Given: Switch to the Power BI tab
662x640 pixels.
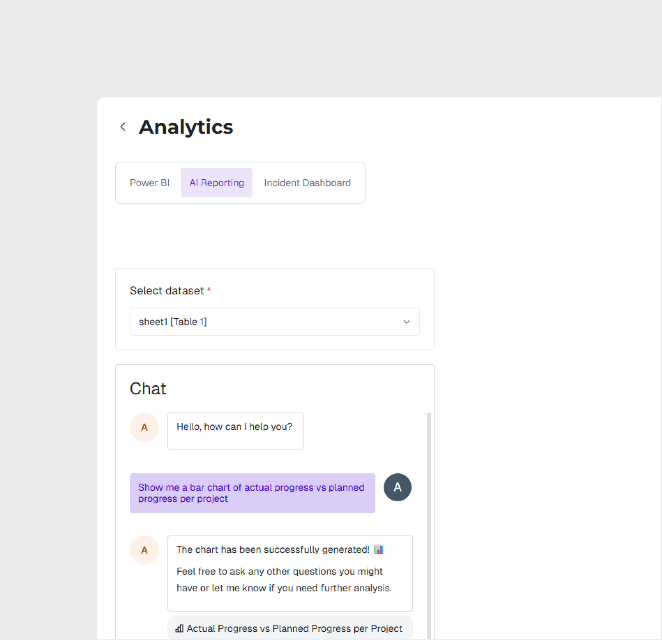Looking at the screenshot, I should coord(150,183).
